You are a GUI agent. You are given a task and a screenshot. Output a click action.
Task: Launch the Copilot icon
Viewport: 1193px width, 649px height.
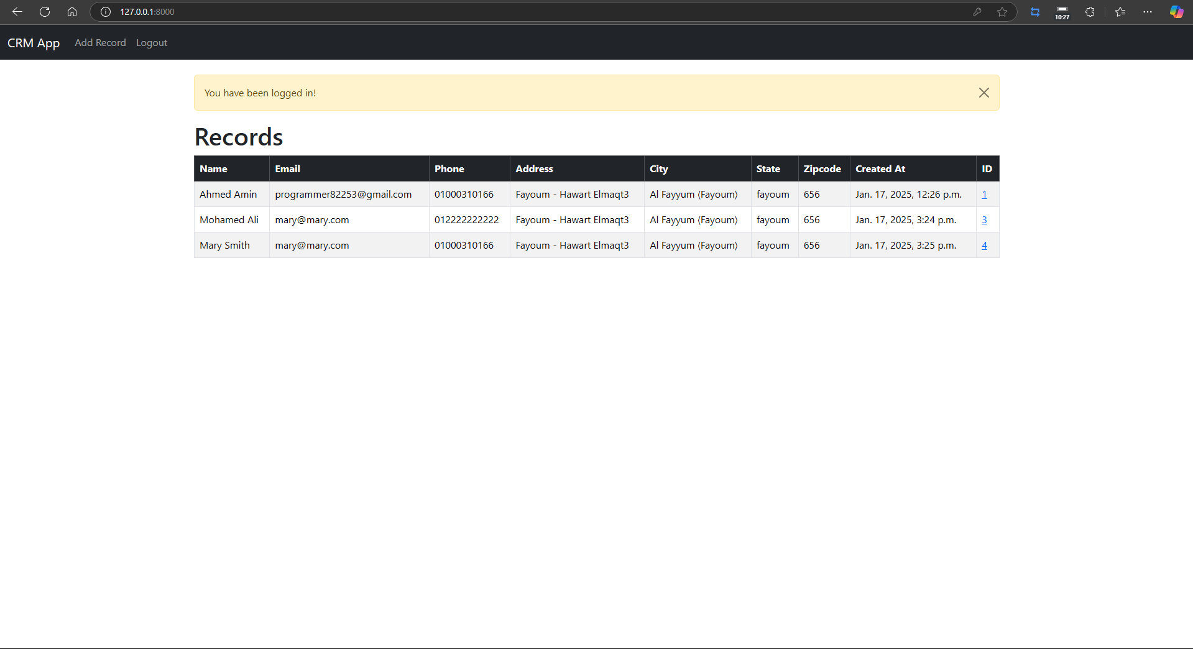[x=1176, y=12]
